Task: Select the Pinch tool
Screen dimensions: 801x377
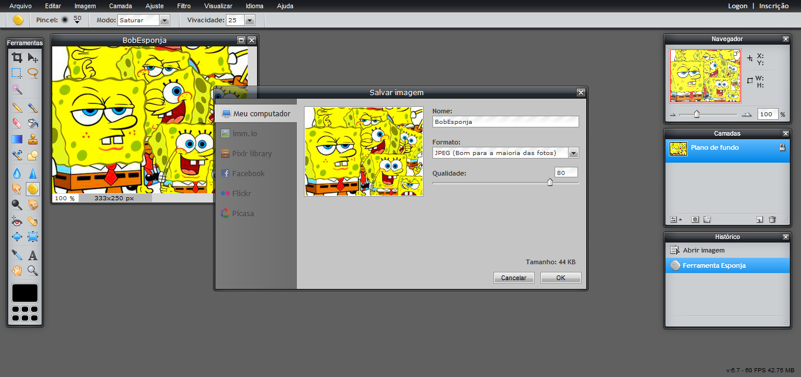Action: (x=33, y=237)
